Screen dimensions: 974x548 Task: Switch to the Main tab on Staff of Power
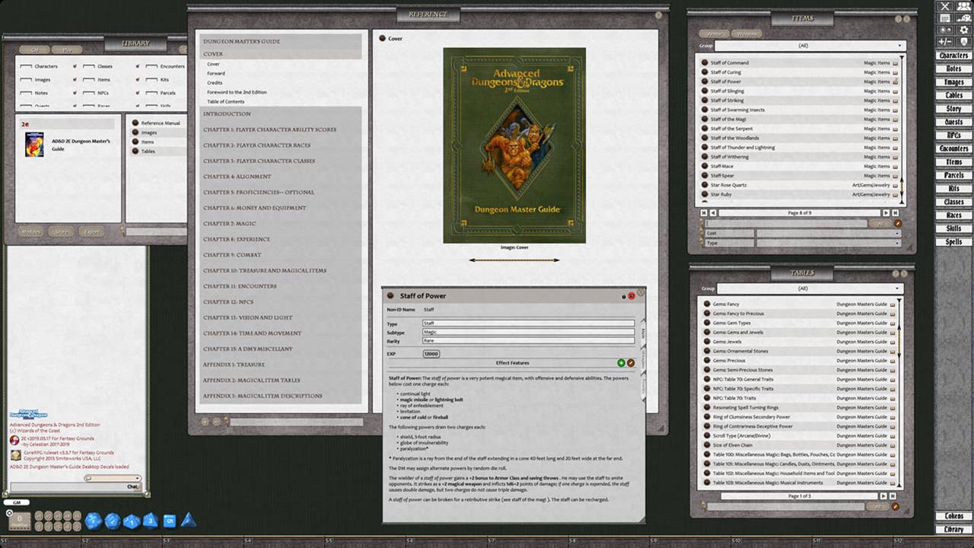[x=644, y=332]
